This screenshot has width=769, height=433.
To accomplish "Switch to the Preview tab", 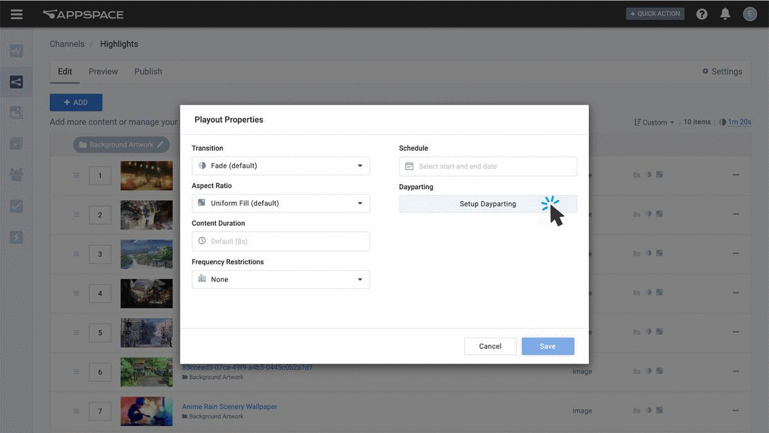I will click(x=103, y=71).
